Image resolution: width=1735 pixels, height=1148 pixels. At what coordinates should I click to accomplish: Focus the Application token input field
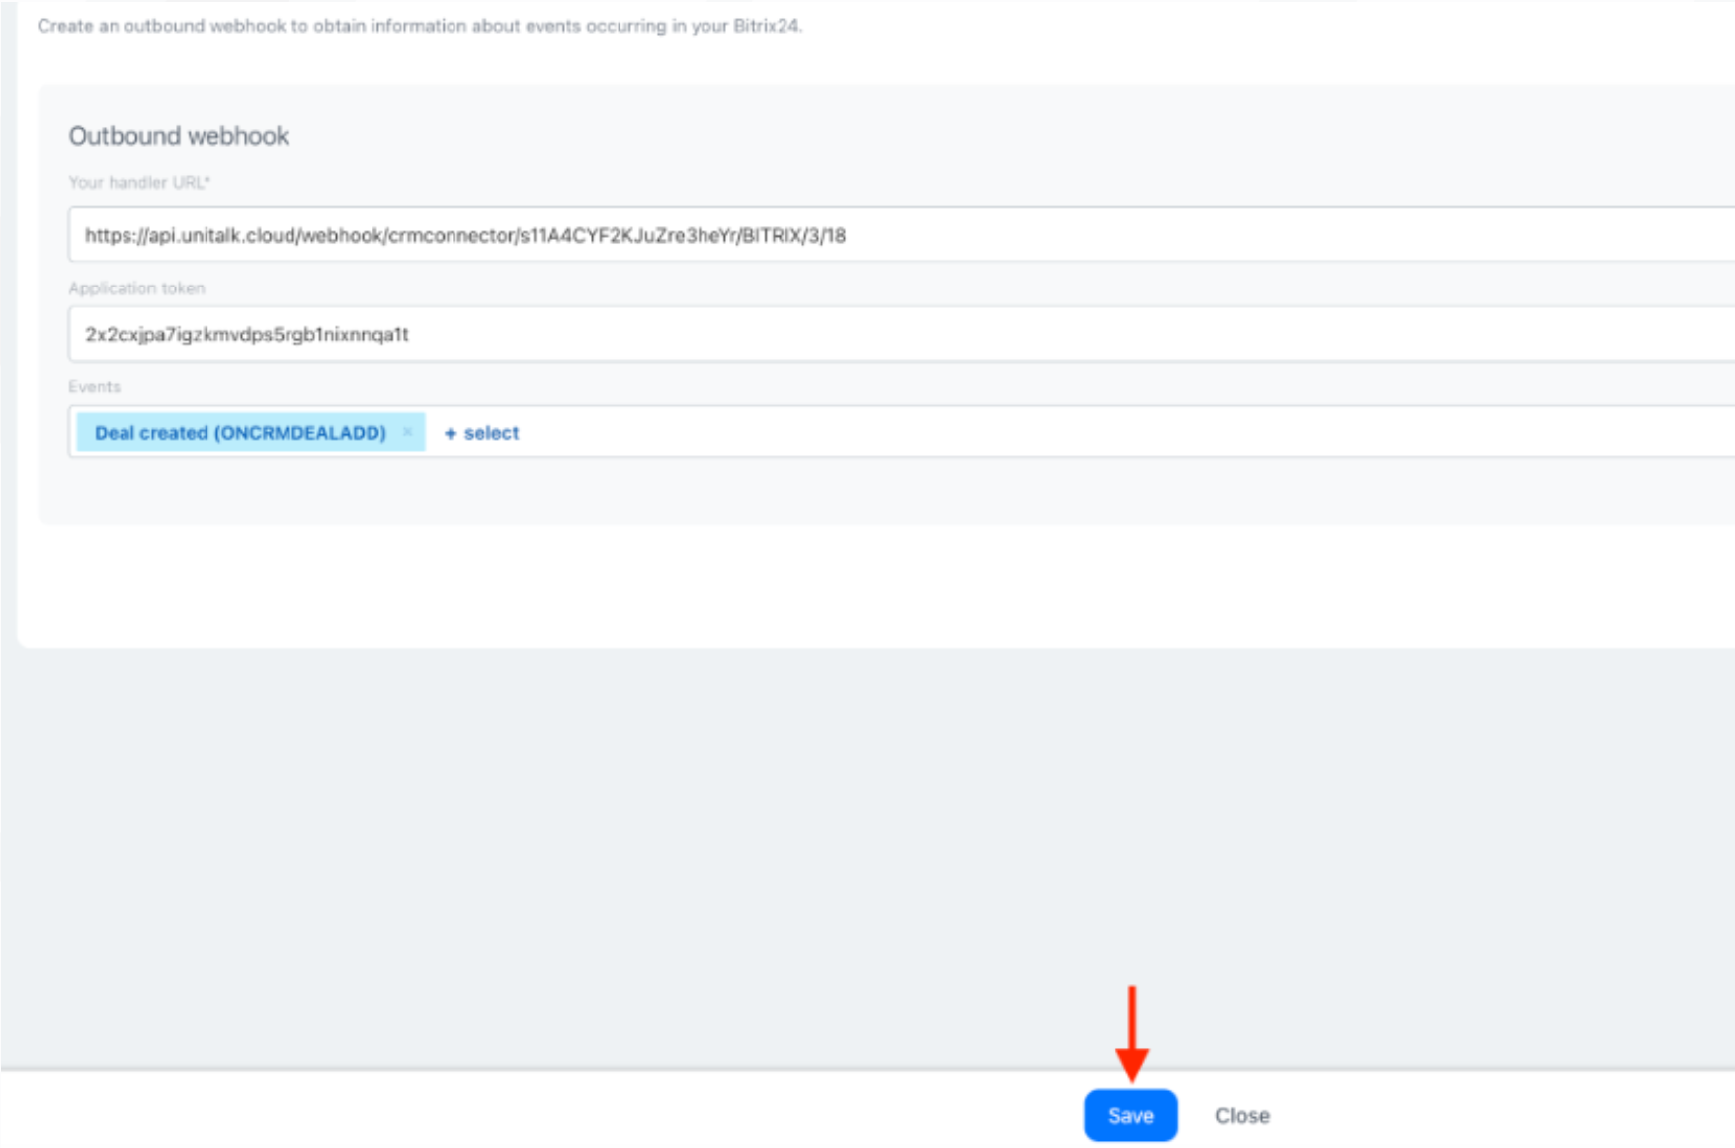901,334
